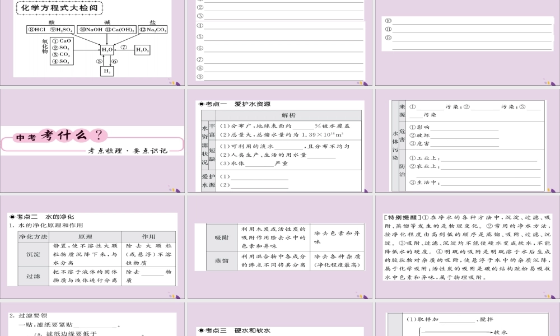This screenshot has width=560, height=336.
Task: Open the 考点一 爱护水资源 slide
Action: [279, 141]
